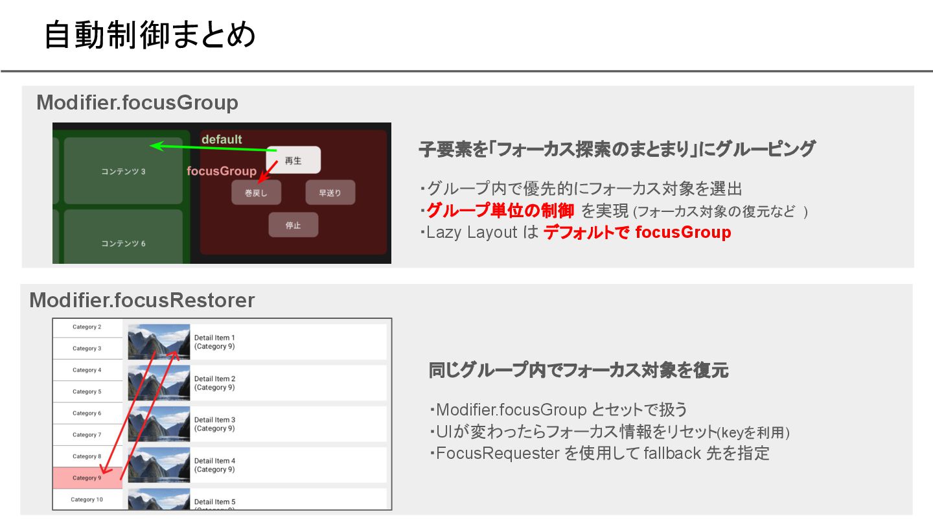Select the コンテンツ 6 tile
This screenshot has height=525, width=933.
[x=123, y=236]
